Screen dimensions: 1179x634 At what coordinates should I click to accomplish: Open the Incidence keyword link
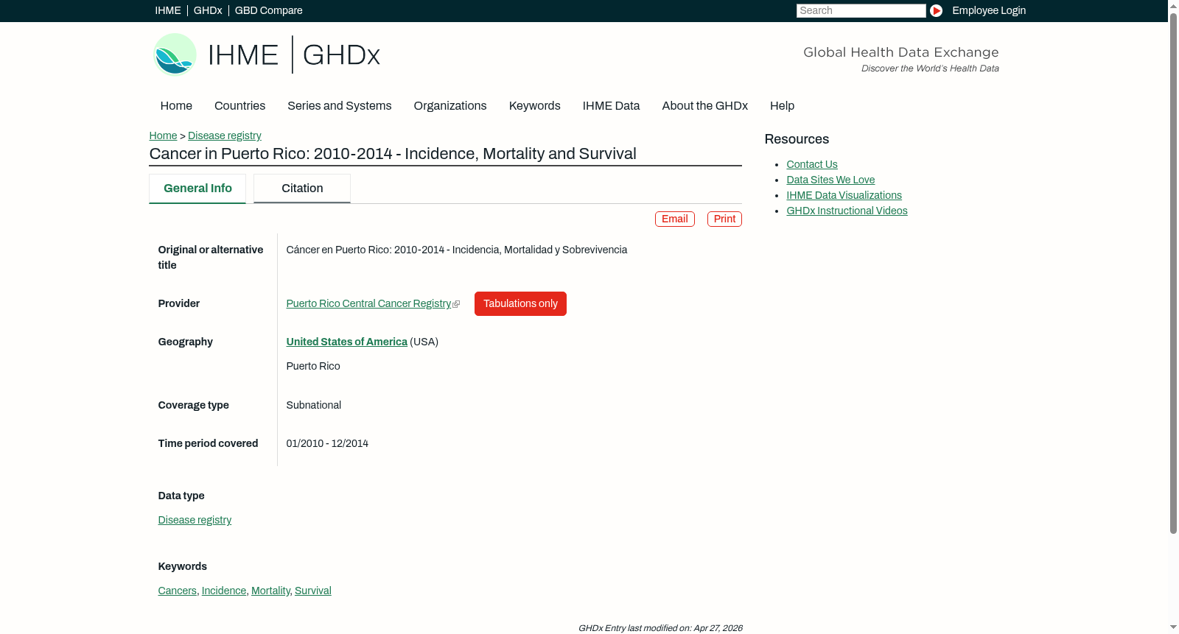[x=224, y=591]
